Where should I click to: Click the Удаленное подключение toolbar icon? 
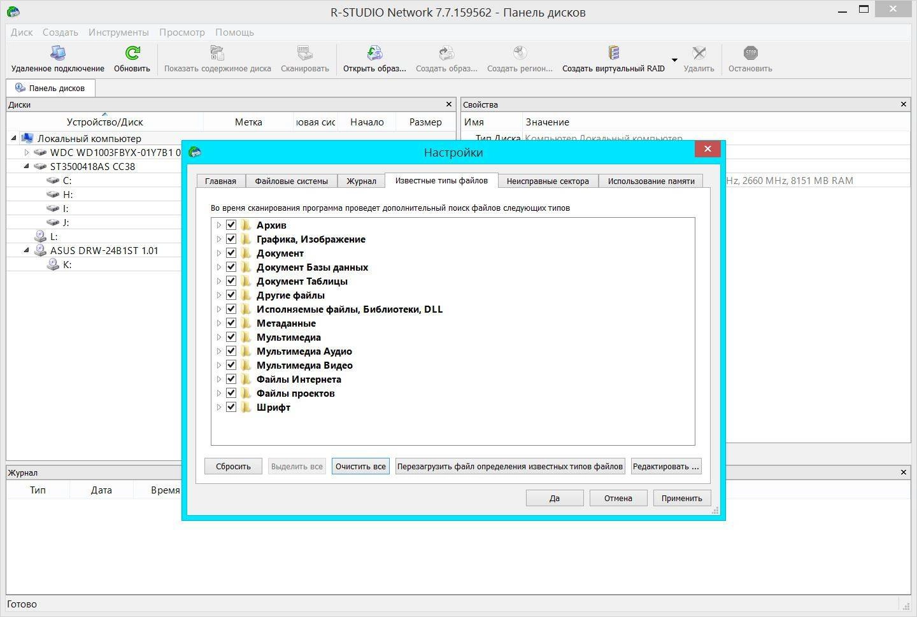pos(58,53)
